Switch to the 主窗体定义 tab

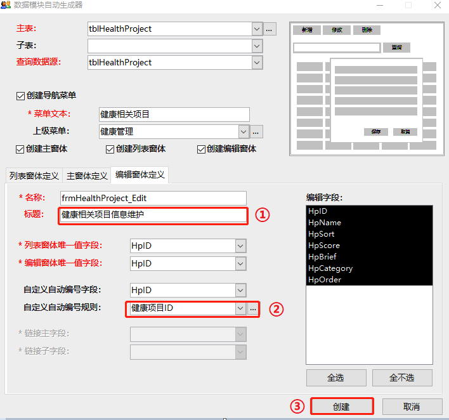87,176
